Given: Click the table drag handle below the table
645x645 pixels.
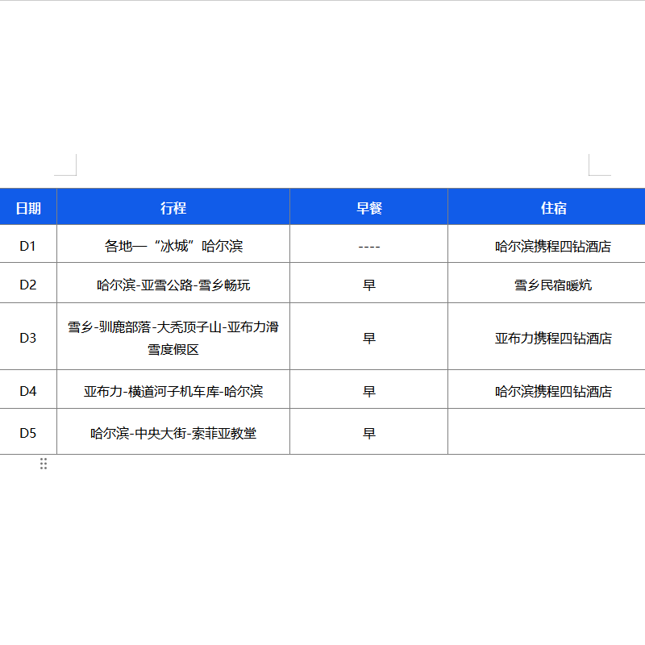Looking at the screenshot, I should tap(44, 464).
